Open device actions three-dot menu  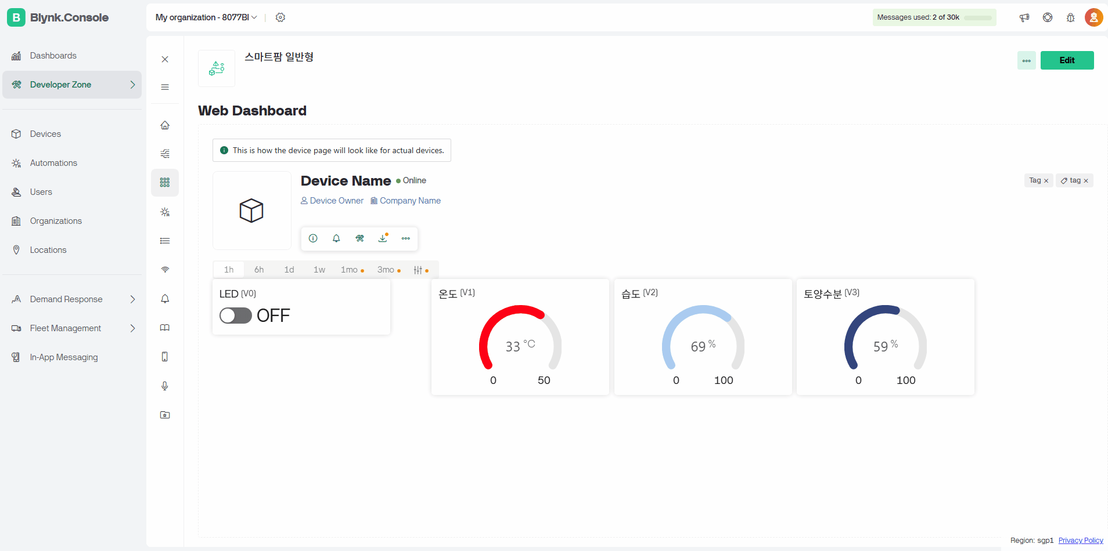pos(406,238)
